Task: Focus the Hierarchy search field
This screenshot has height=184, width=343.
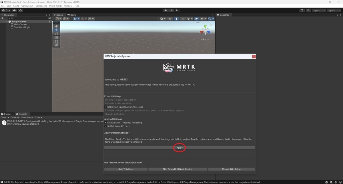Action: pyautogui.click(x=27, y=18)
